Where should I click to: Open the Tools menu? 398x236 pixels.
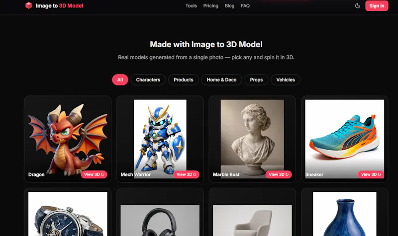191,6
